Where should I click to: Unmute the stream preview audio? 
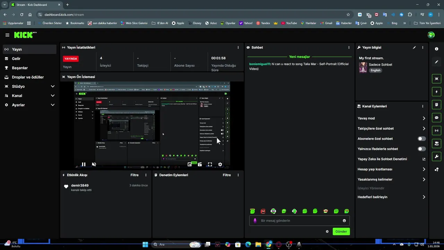coord(94,164)
